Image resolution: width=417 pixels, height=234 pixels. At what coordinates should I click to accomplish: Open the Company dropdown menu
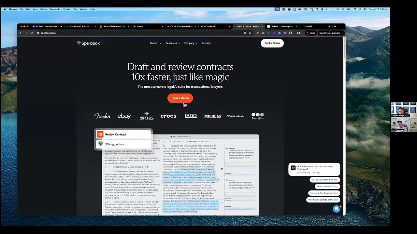click(191, 43)
